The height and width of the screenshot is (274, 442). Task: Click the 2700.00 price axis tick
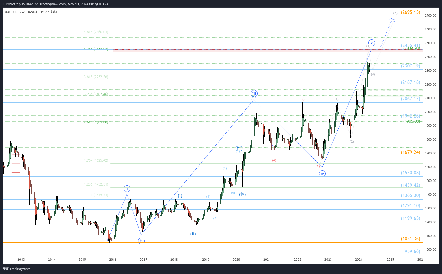click(430, 16)
